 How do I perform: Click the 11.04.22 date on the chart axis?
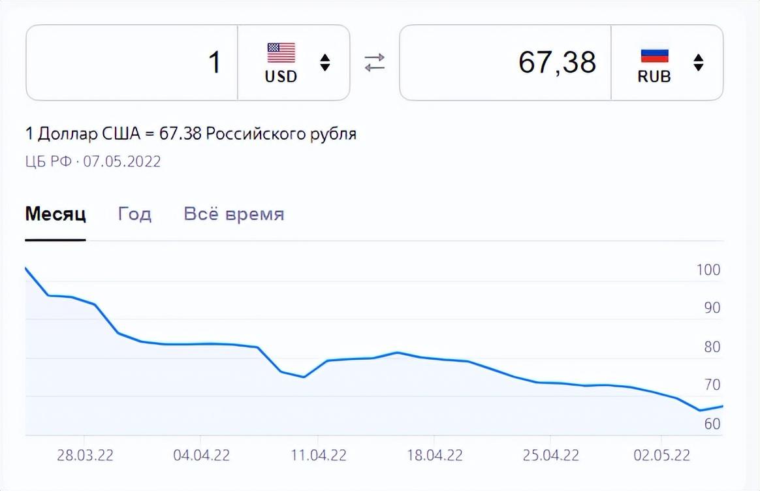(x=317, y=455)
